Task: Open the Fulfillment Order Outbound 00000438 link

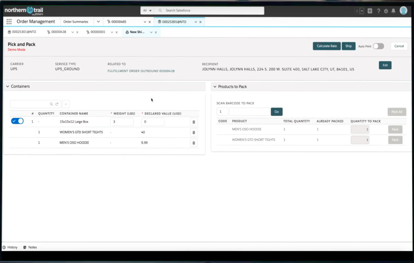Action: click(141, 71)
